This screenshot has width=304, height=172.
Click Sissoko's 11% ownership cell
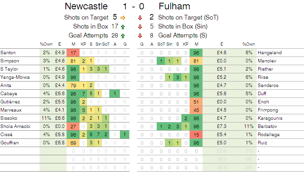[x=46, y=118]
